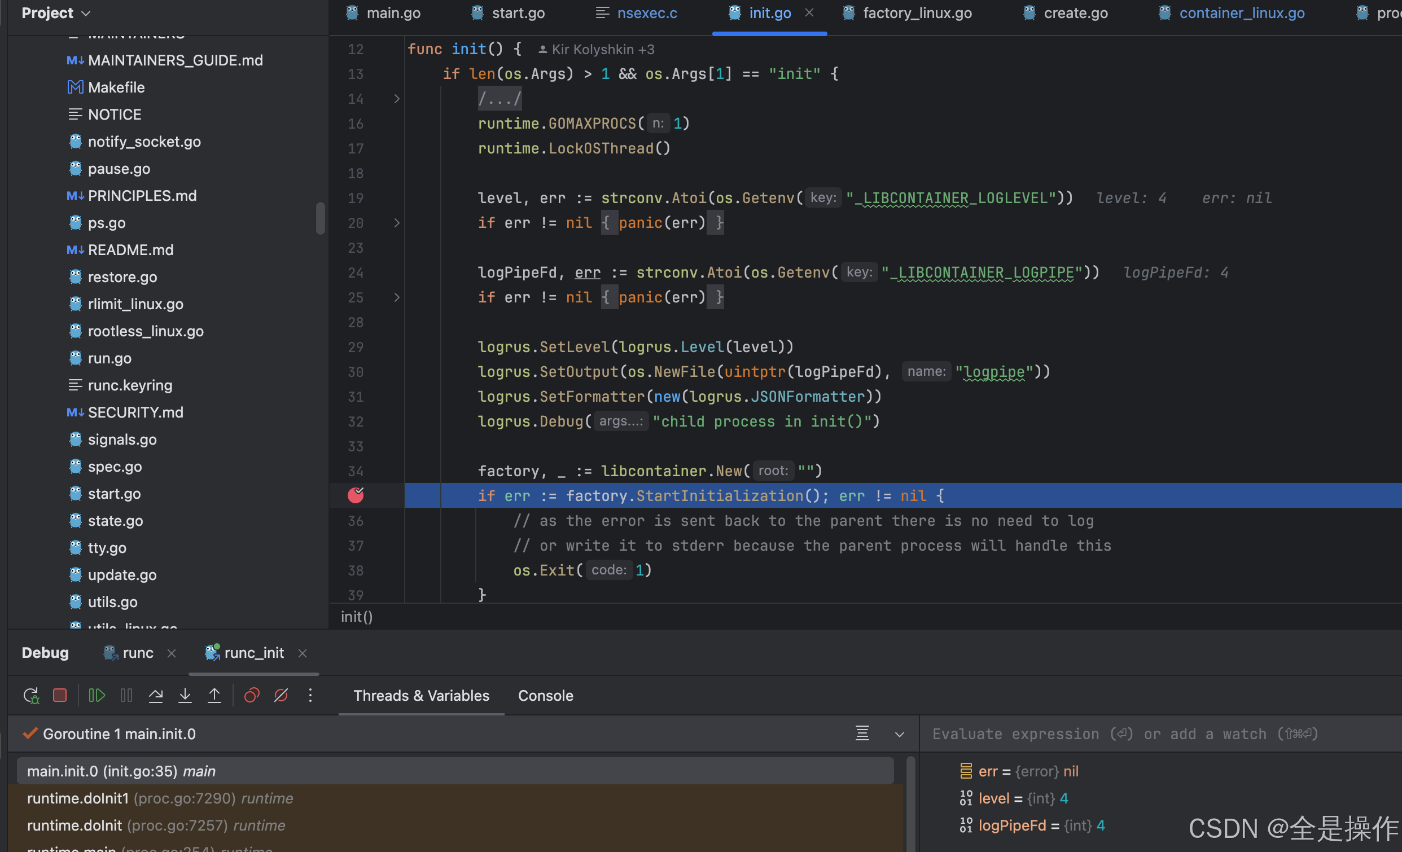Remove the breakpoint at line 35
Viewport: 1402px width, 852px height.
pyautogui.click(x=356, y=495)
